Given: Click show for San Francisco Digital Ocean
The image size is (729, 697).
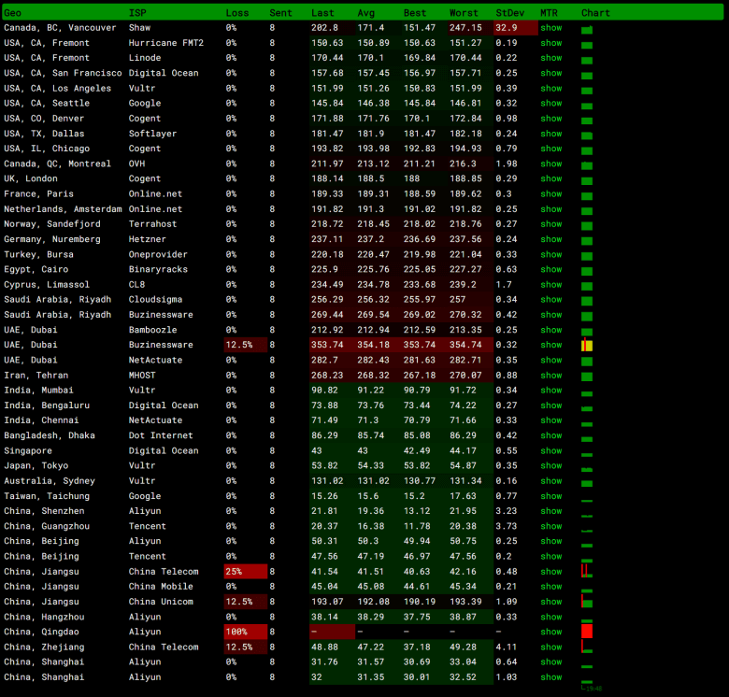Looking at the screenshot, I should click(x=550, y=73).
